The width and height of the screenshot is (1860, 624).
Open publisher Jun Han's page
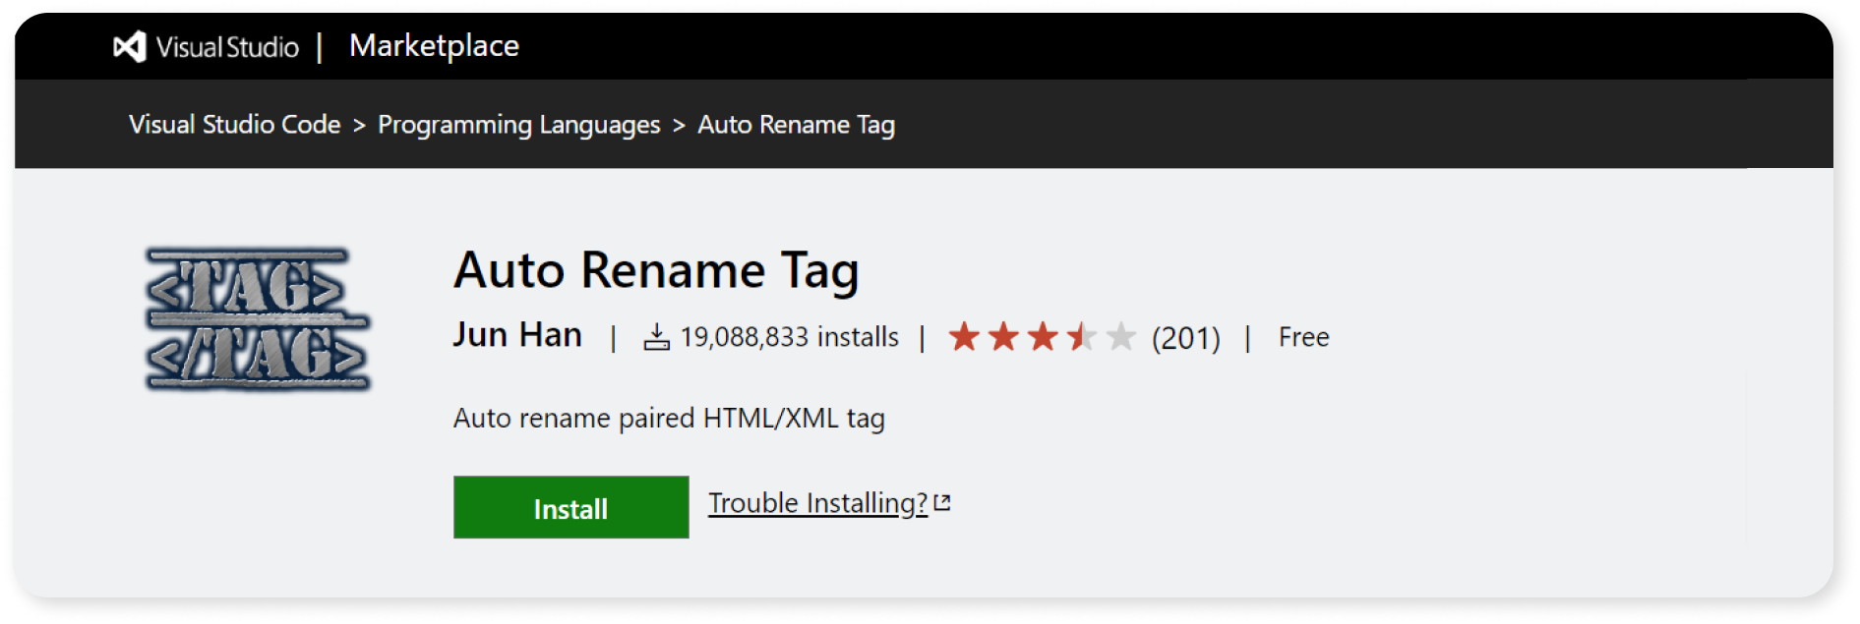point(517,335)
